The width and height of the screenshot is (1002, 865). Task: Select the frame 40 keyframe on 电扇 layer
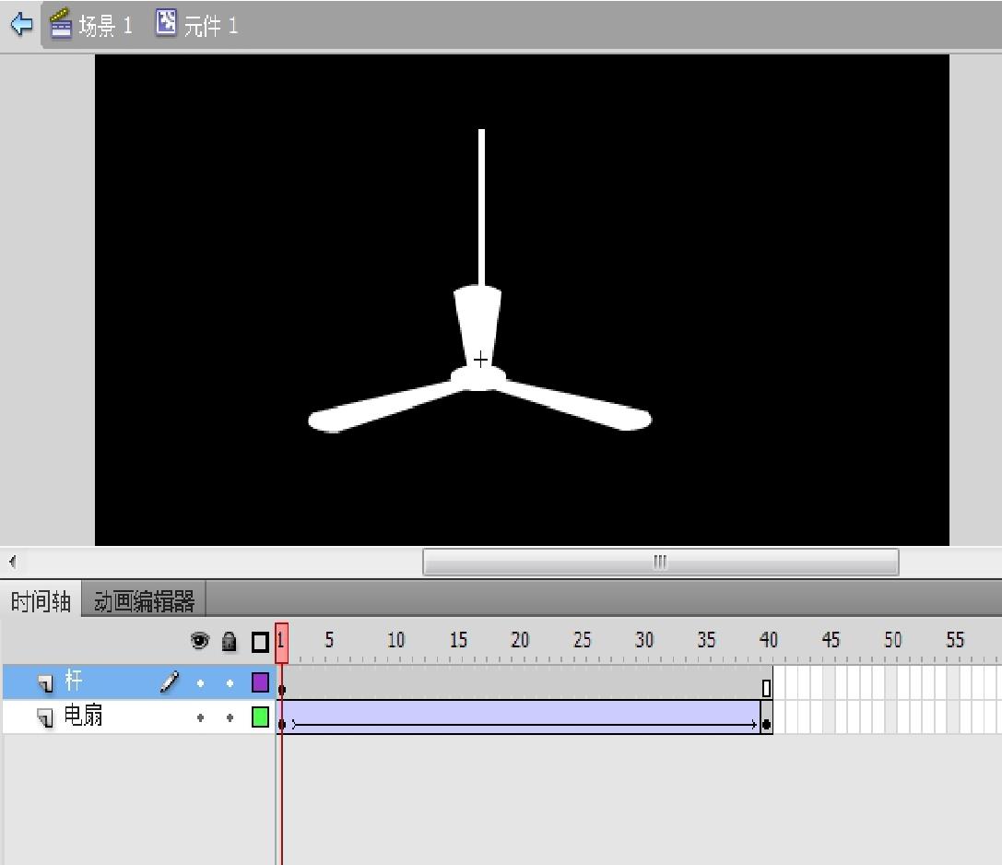coord(766,724)
